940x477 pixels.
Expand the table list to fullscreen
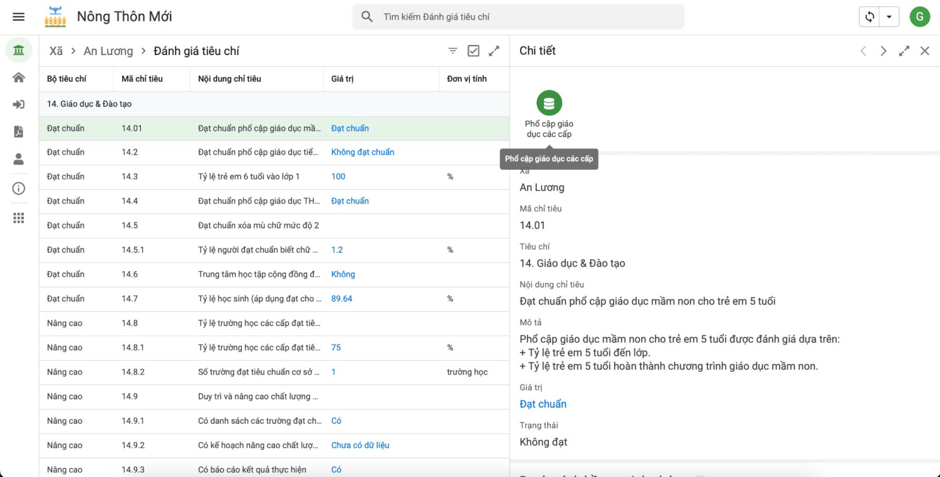(494, 51)
